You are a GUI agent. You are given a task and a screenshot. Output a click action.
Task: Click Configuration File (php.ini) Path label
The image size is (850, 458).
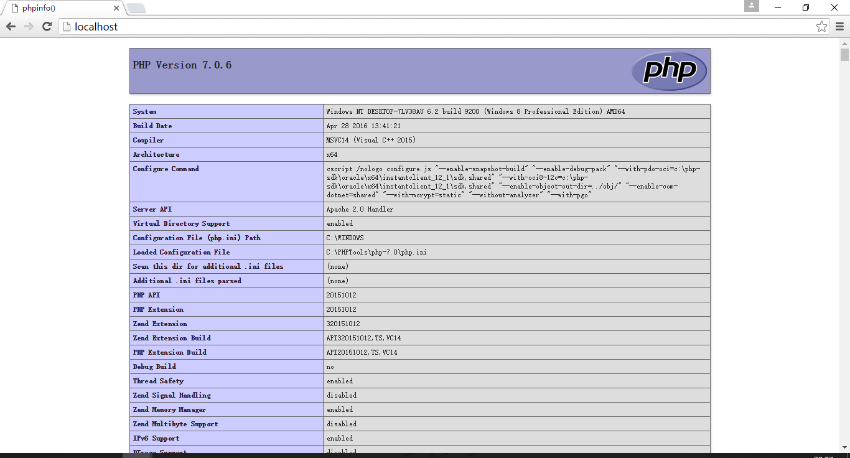click(x=197, y=238)
